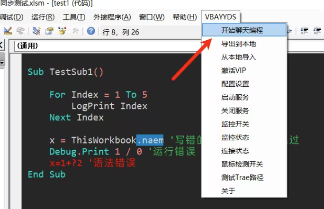This screenshot has width=324, height=209.
Task: Open the Tools (工具) menu
Action: coord(74,17)
